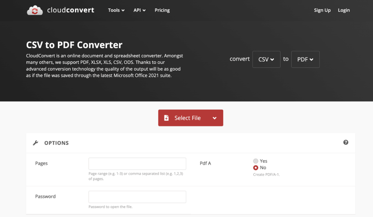Open the PDF target format dropdown
Viewport: 373px width, 217px height.
(x=305, y=59)
